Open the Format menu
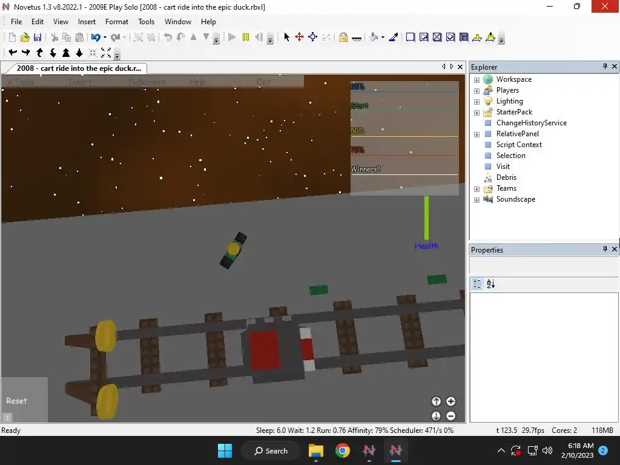 coord(117,22)
